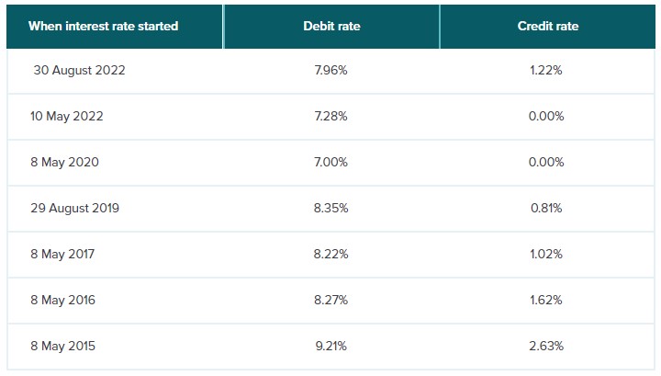The height and width of the screenshot is (376, 661).
Task: Click the 8 May 2020 date cell
Action: coord(64,162)
